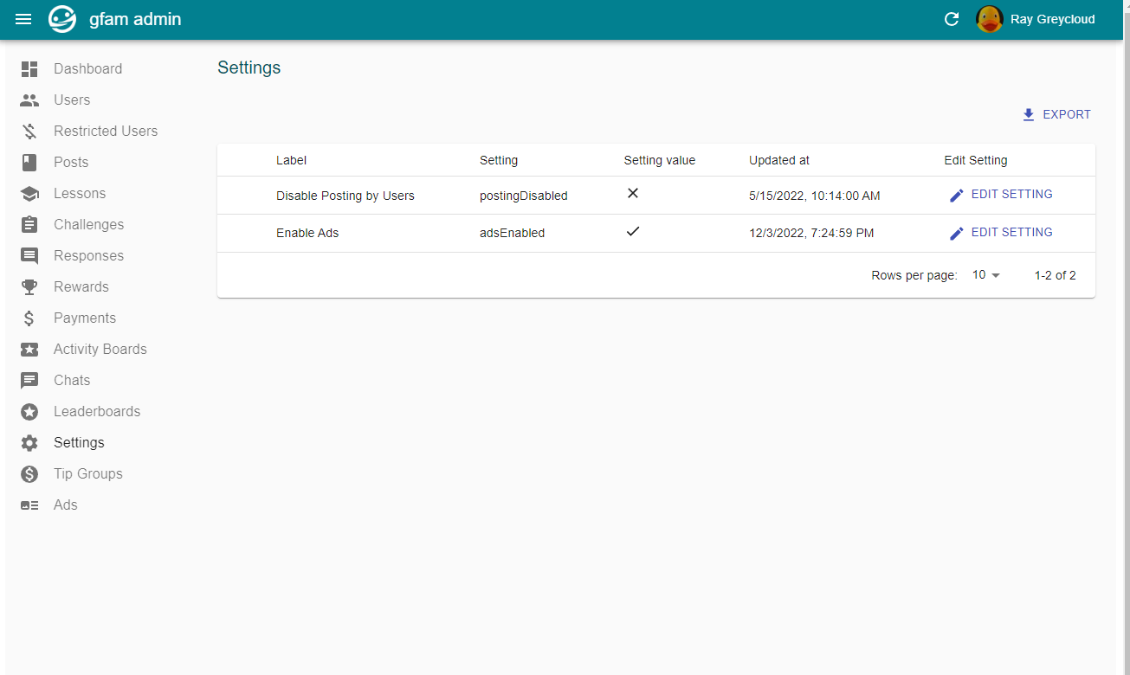
Task: Click the Ads card icon
Action: [x=29, y=505]
